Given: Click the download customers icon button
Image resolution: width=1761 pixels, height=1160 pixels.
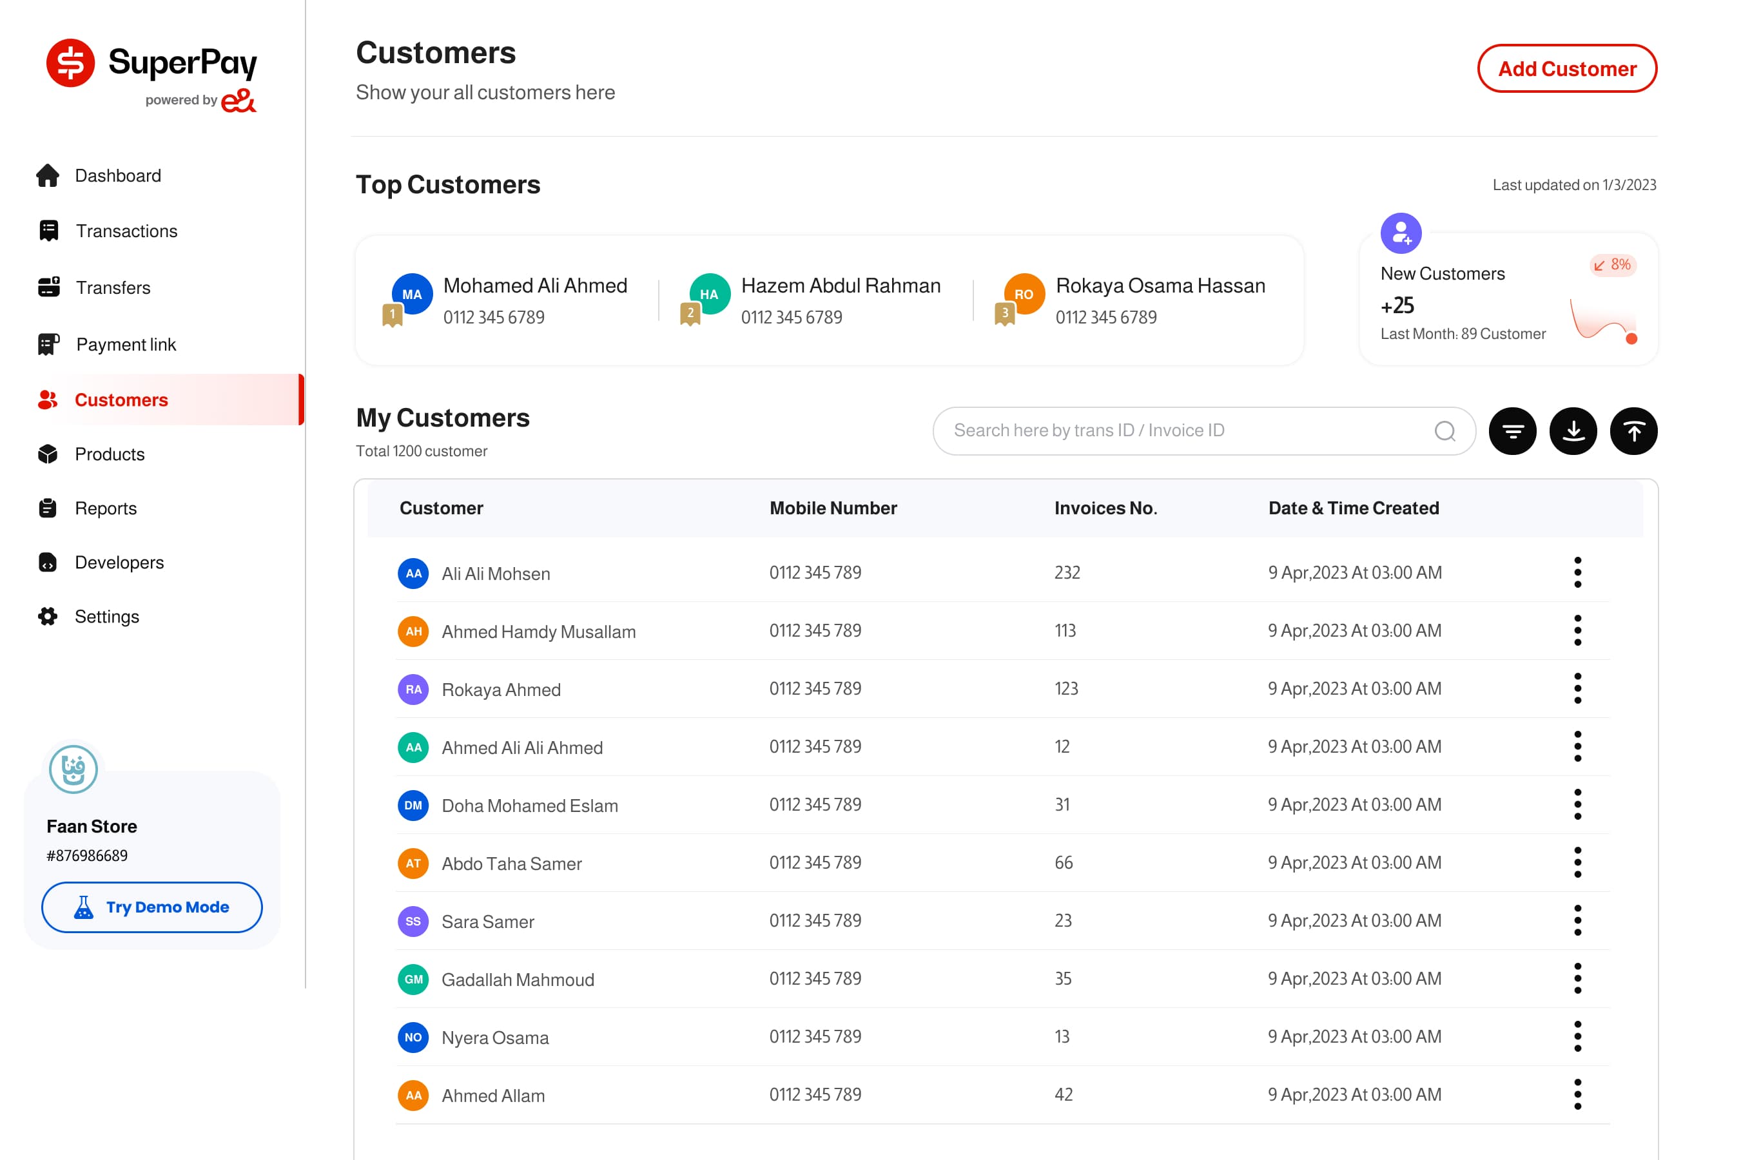Looking at the screenshot, I should point(1572,431).
